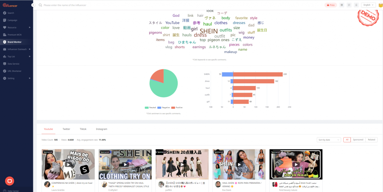Viewport: 383px width, 192px height.
Task: Collapse the sidebar with arrow toggle
Action: [x=33, y=5]
